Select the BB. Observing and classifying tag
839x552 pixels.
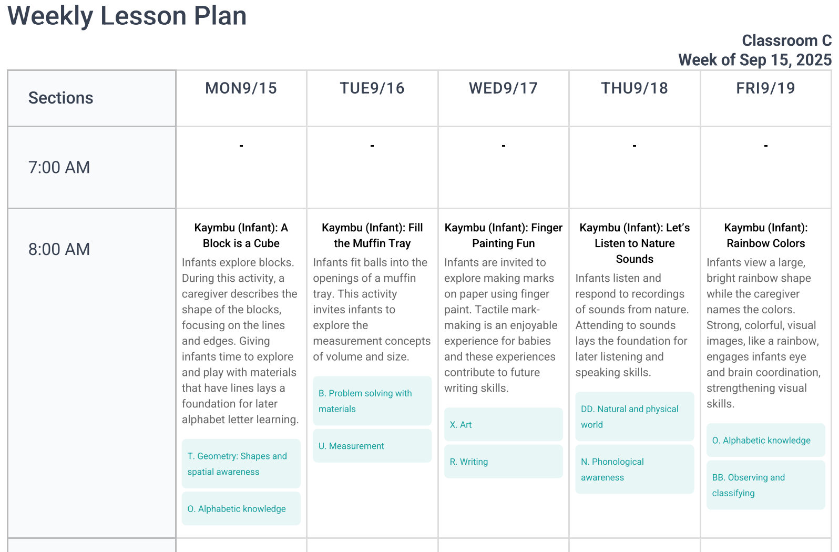click(x=765, y=485)
